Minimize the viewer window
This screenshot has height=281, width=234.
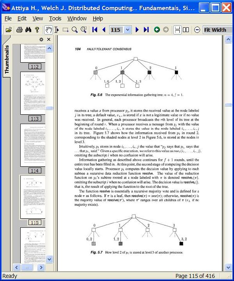click(204, 8)
